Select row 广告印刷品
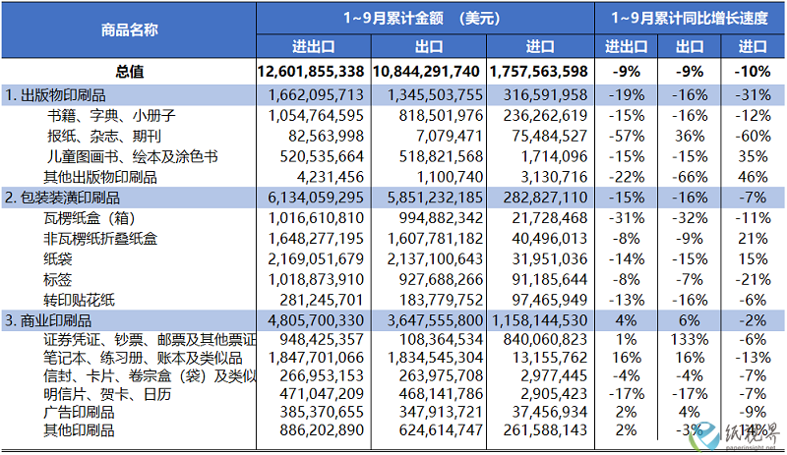Viewport: 787px width, 455px height. [79, 413]
